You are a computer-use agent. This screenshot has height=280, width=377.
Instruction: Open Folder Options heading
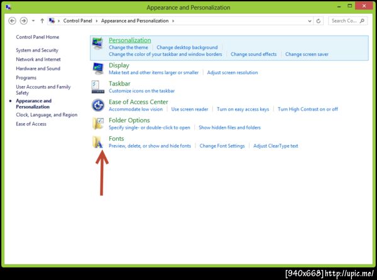click(x=129, y=120)
